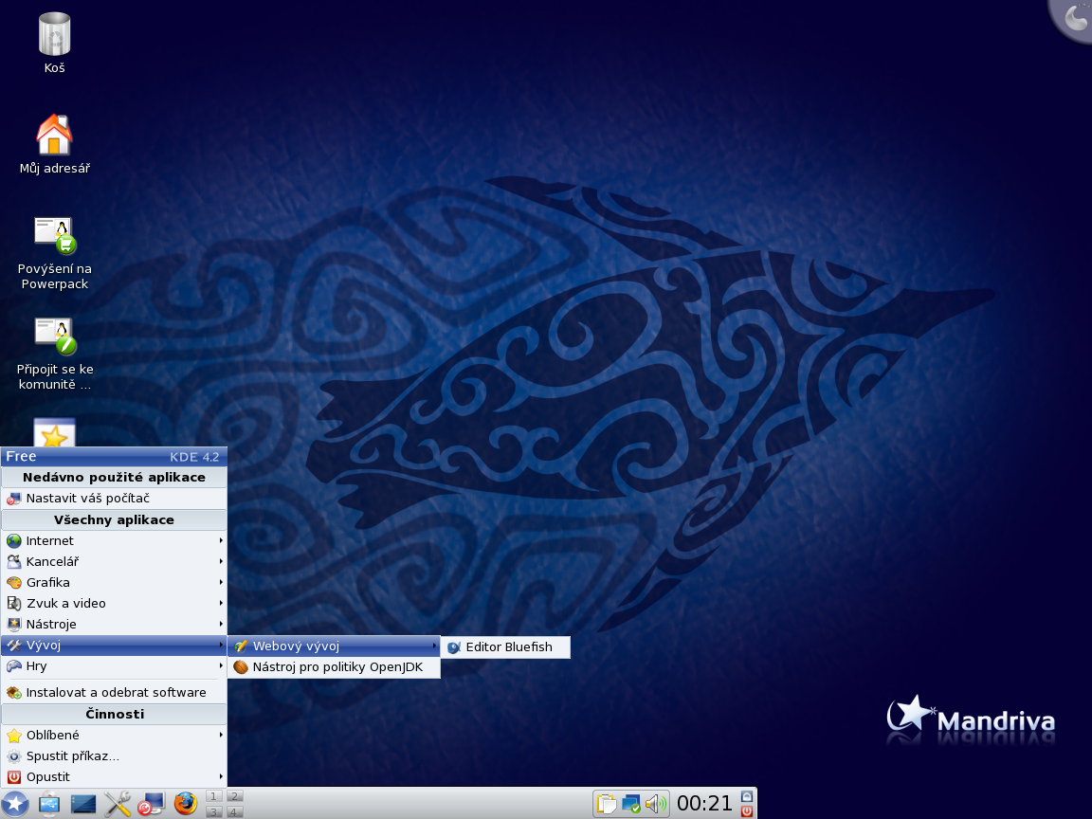Expand the arrow beside Webový vývoj

434,646
